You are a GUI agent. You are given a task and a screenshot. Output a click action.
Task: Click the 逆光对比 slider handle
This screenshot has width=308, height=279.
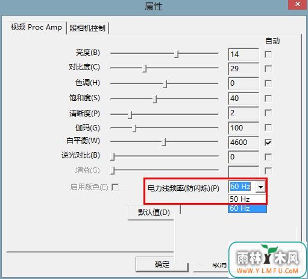113,156
